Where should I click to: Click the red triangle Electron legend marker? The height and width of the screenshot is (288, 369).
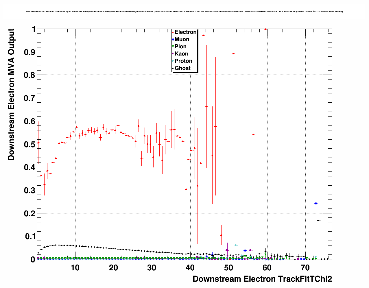(173, 32)
